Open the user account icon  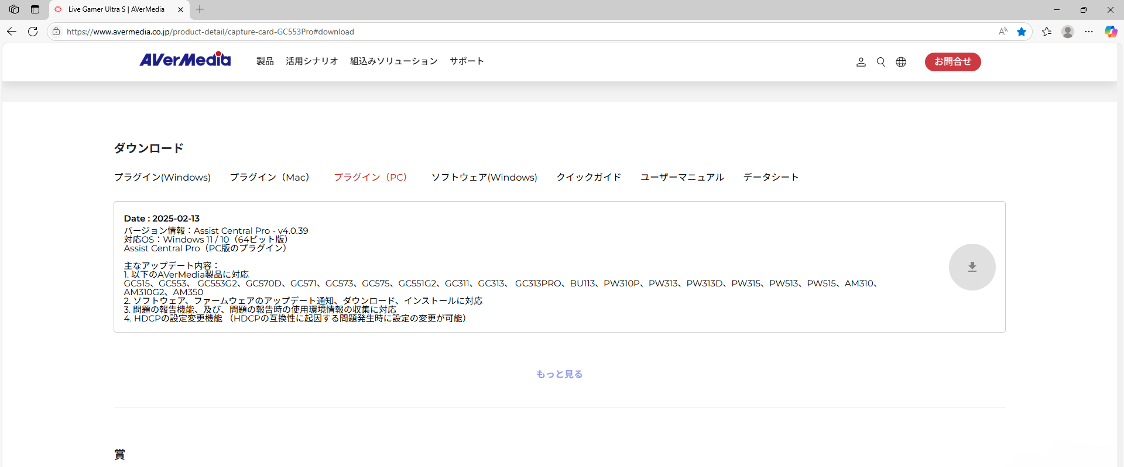coord(861,62)
